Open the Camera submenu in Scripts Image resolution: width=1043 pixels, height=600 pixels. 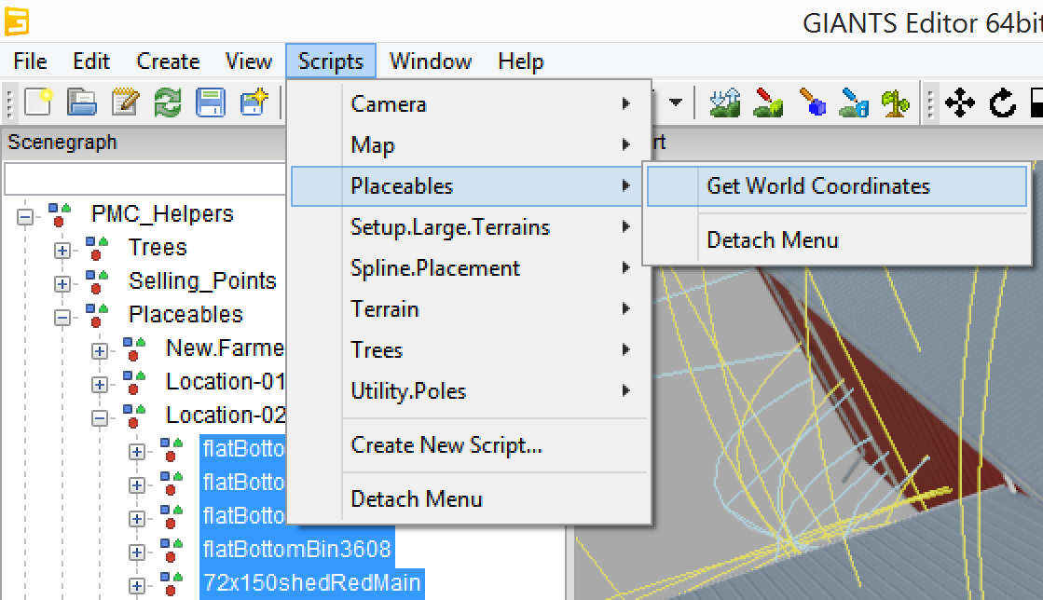pyautogui.click(x=470, y=104)
